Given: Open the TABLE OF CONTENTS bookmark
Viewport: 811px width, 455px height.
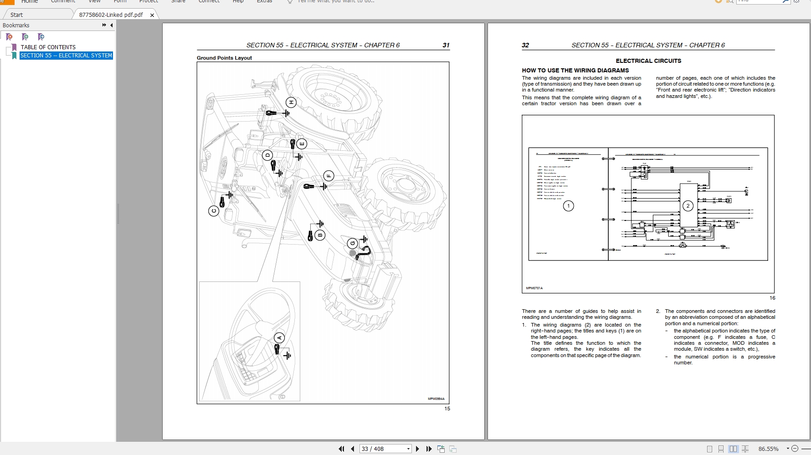Looking at the screenshot, I should tap(48, 47).
